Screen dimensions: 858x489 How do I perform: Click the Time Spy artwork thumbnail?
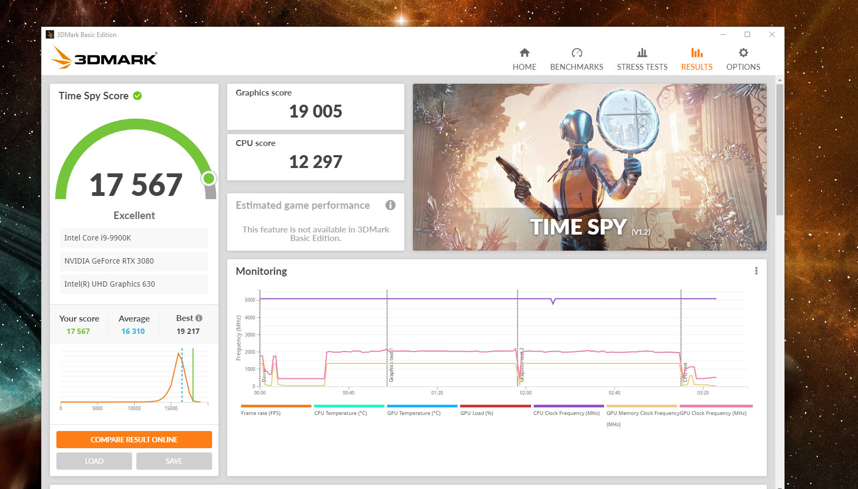590,167
